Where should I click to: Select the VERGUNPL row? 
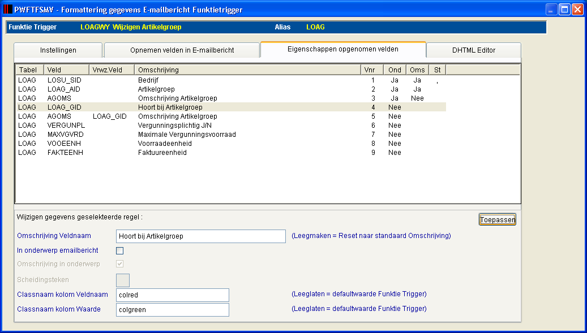tap(231, 125)
